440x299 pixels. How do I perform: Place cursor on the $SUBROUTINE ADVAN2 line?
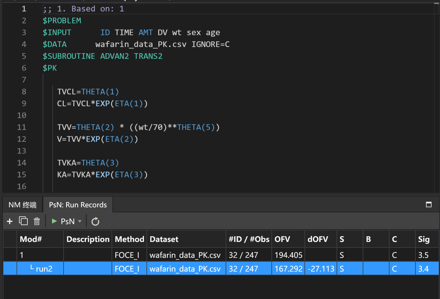click(103, 56)
